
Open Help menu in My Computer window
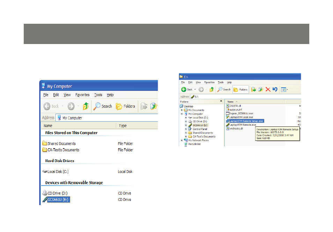[110, 95]
